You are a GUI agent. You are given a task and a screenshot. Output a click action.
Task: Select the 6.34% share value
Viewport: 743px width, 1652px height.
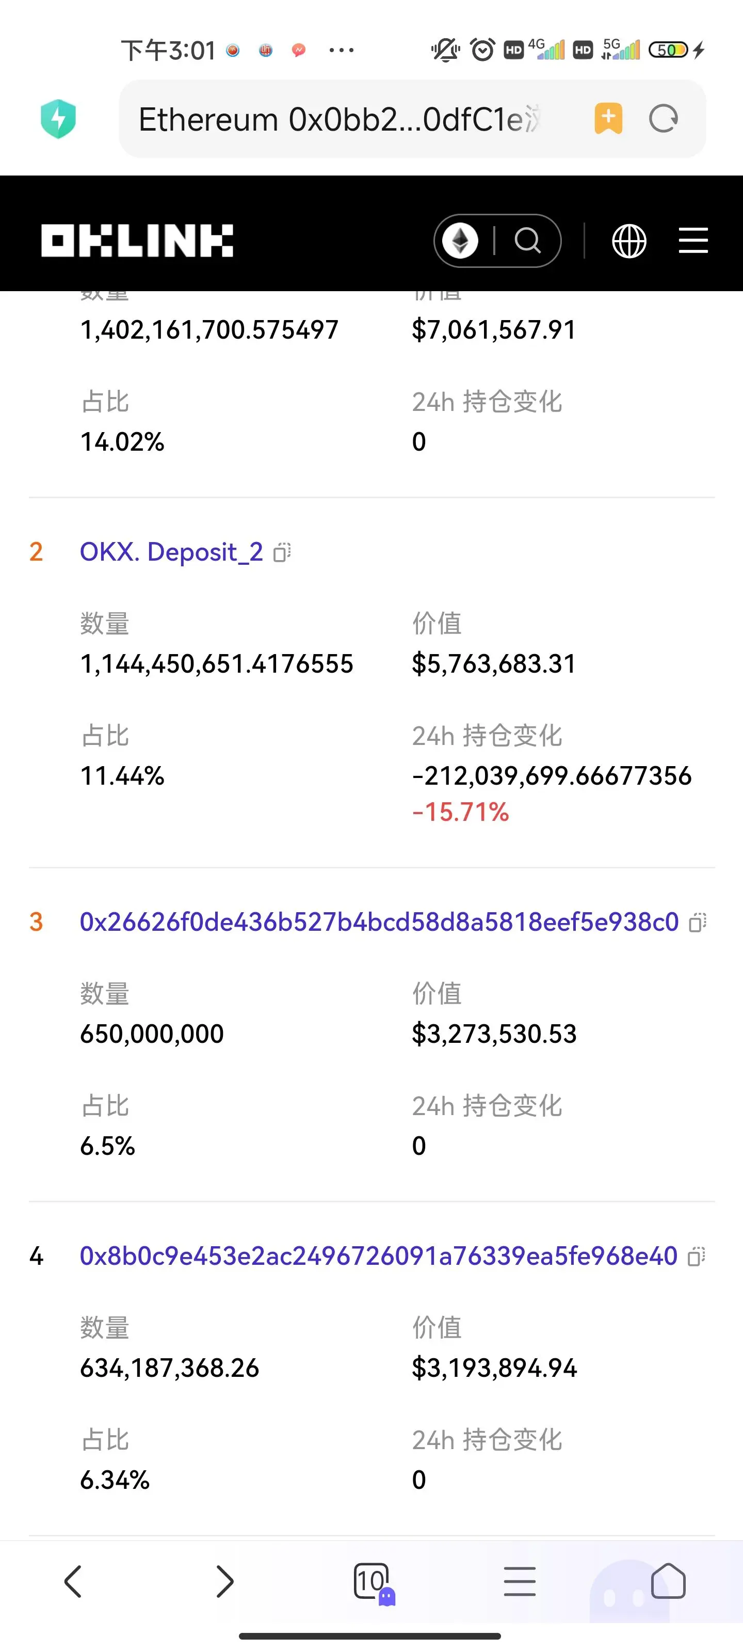tap(114, 1480)
